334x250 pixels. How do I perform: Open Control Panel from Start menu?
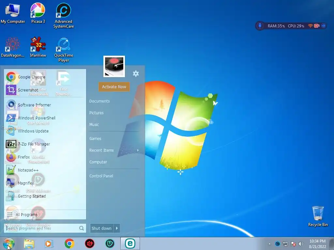point(101,176)
